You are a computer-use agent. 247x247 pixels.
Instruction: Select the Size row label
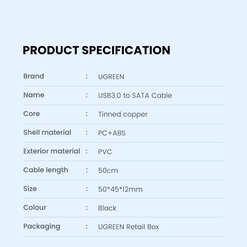(x=30, y=189)
